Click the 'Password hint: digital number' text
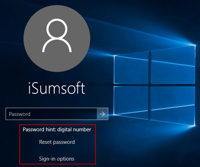Screen dimensions: 200x167 point(57,129)
